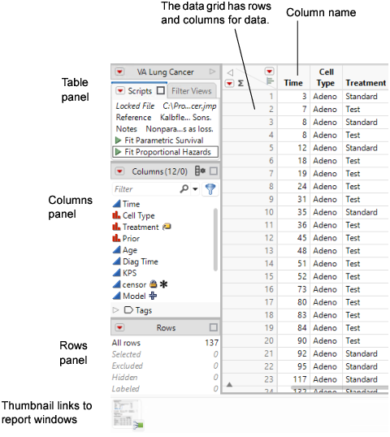Image resolution: width=390 pixels, height=437 pixels.
Task: Switch to the Filter Views tab
Action: pyautogui.click(x=192, y=91)
